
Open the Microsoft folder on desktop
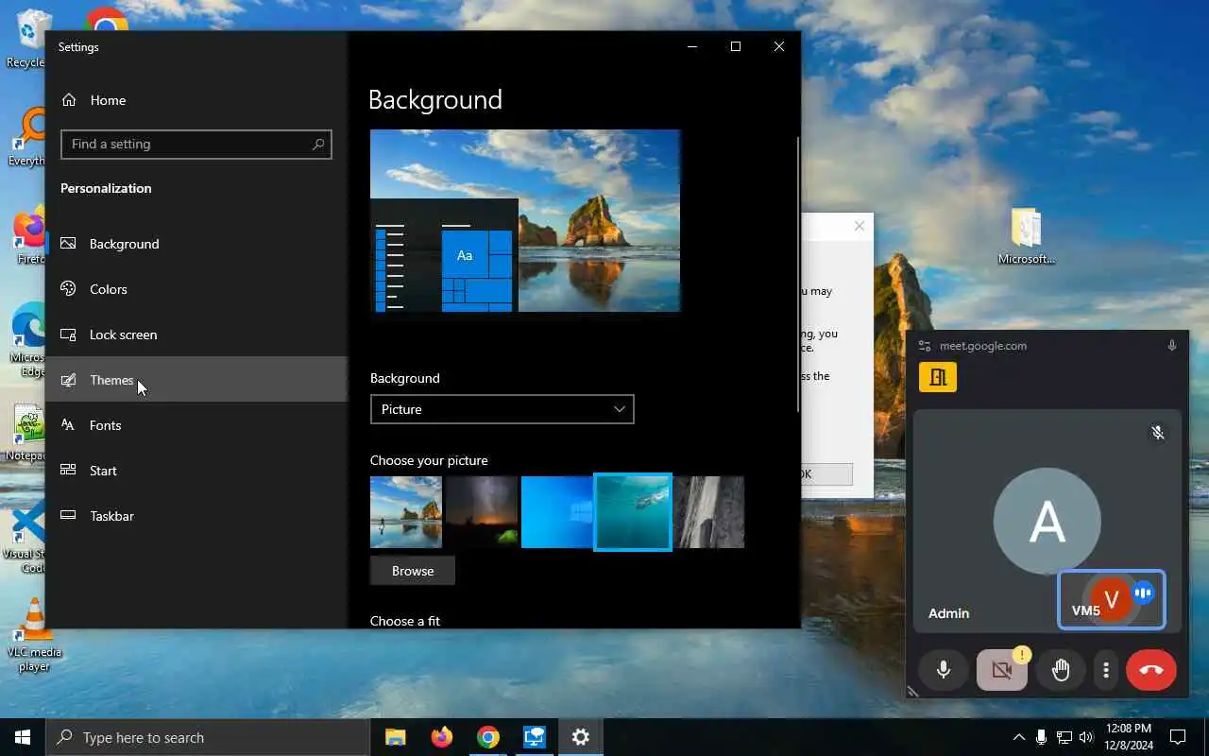pos(1027,236)
